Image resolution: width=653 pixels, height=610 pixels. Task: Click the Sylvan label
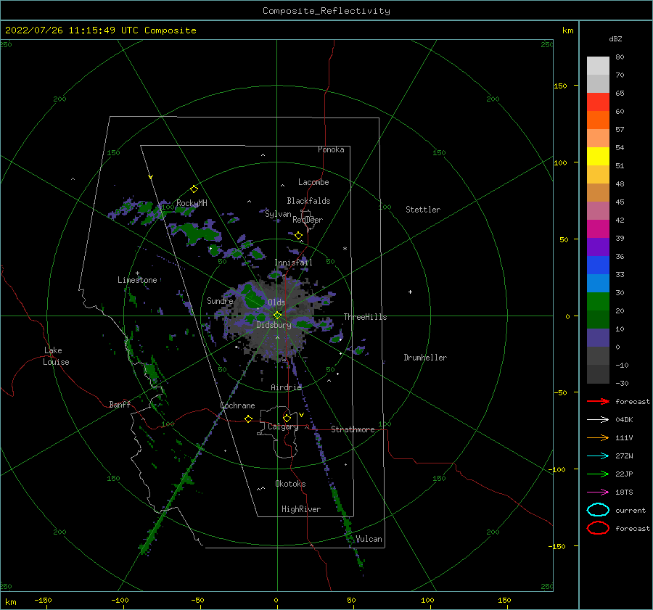point(278,214)
